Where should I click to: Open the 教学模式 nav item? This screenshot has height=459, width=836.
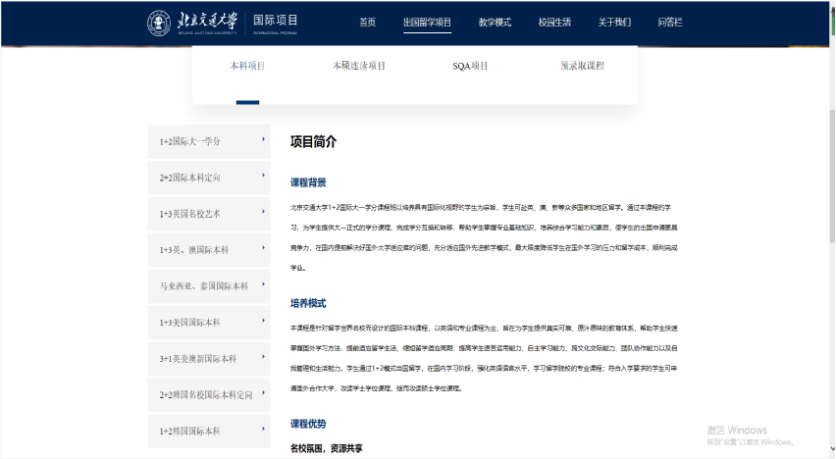(495, 23)
